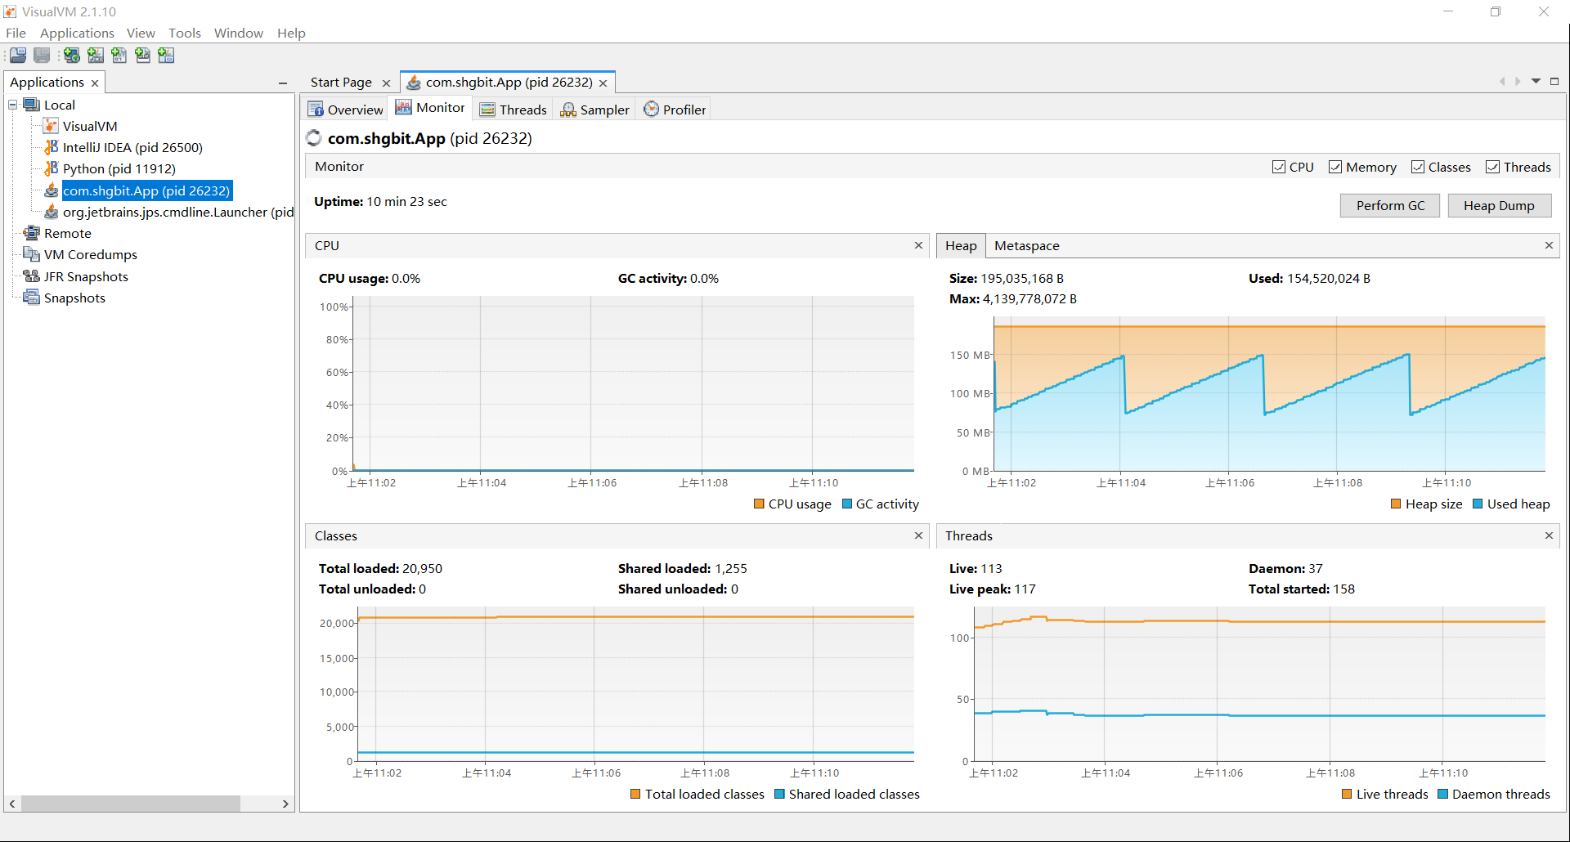The height and width of the screenshot is (842, 1570).
Task: Close the com.shgbit.App document tab
Action: pos(603,83)
